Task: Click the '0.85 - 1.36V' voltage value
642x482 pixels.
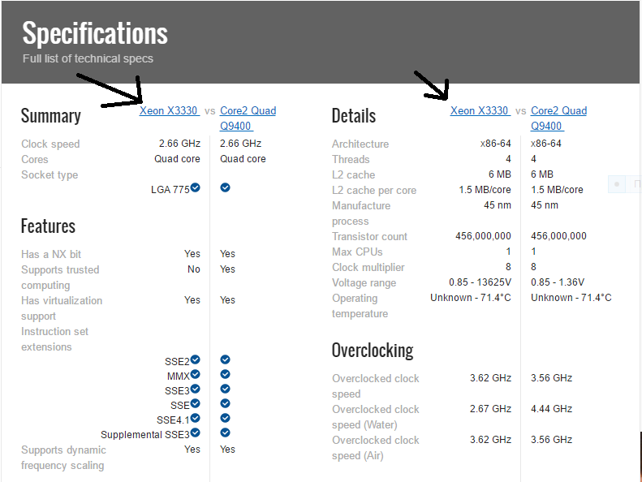Action: pos(558,282)
